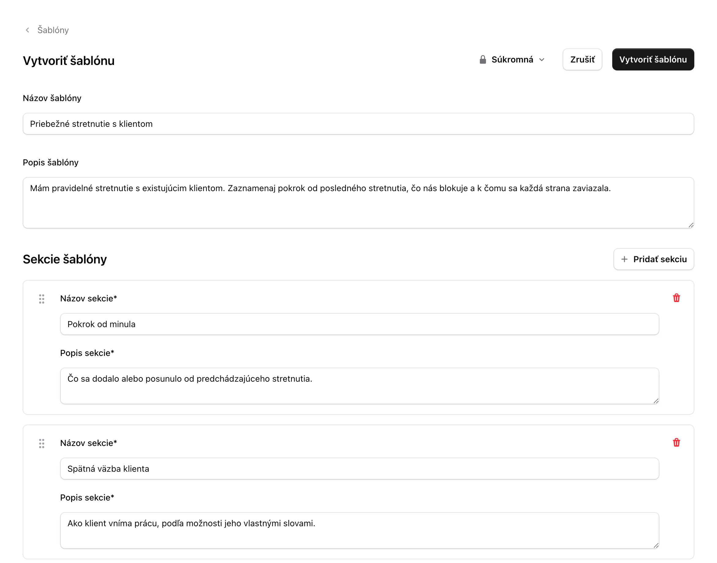The width and height of the screenshot is (717, 563).
Task: Grab the drag handle of the Pokrok od minula section
Action: pos(42,299)
